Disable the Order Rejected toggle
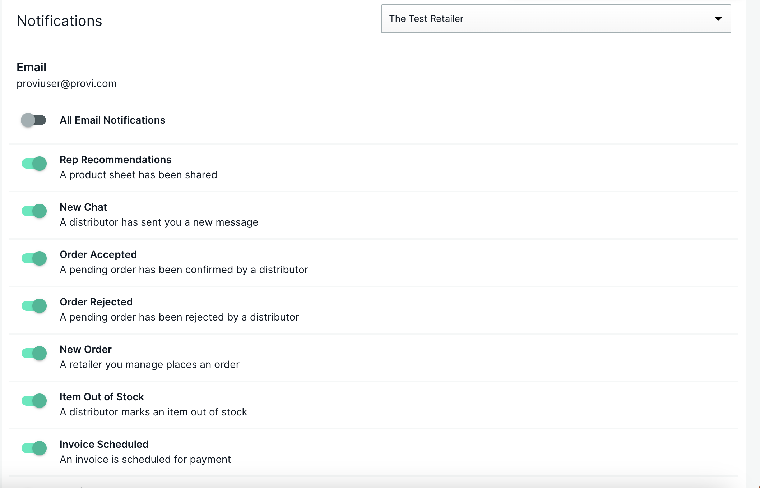 pyautogui.click(x=34, y=306)
